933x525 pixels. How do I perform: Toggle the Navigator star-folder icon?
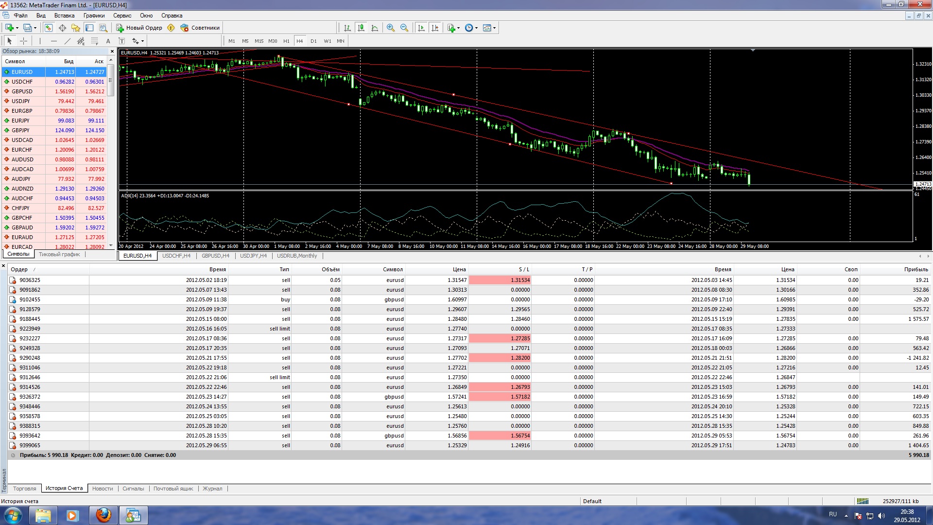click(76, 28)
